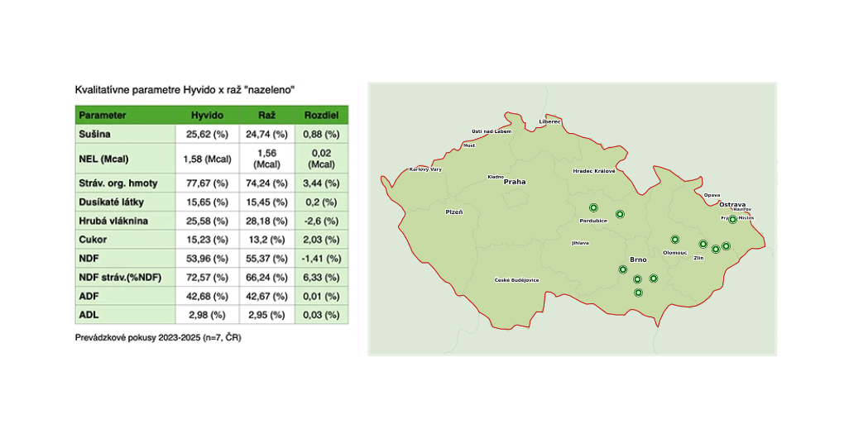The height and width of the screenshot is (438, 844).
Task: Click the 'Brno' label on the map
Action: pos(639,259)
